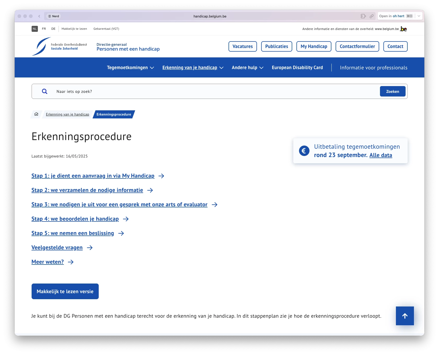Select the NL language option
Image resolution: width=439 pixels, height=355 pixels.
tap(34, 29)
